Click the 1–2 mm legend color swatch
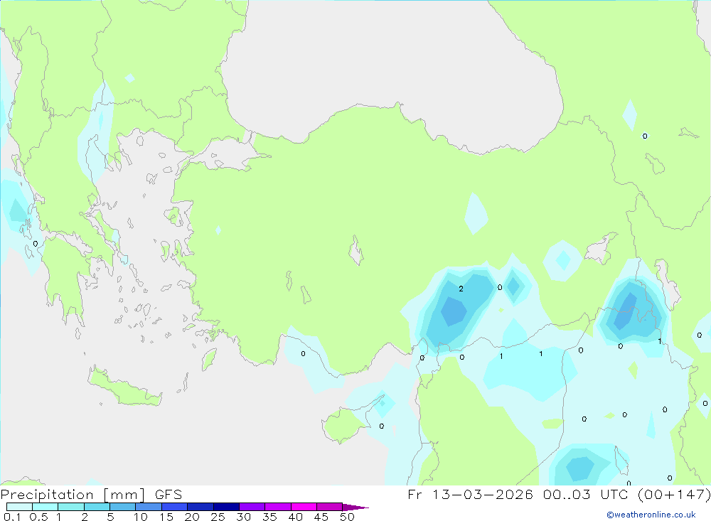The image size is (711, 521). pos(70,507)
